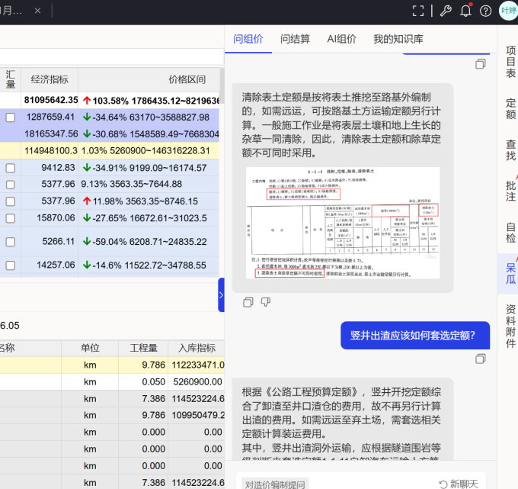The height and width of the screenshot is (489, 518).
Task: Copy the first AI answer with copy icon
Action: pos(248,302)
